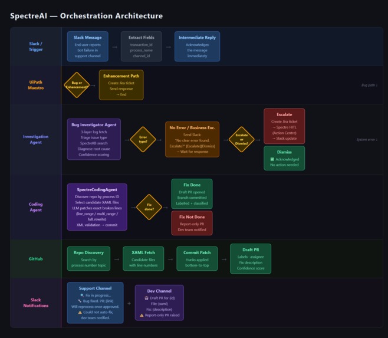Screen dimensions: 388x338
Task: Select the red Escalate node
Action: click(x=284, y=126)
